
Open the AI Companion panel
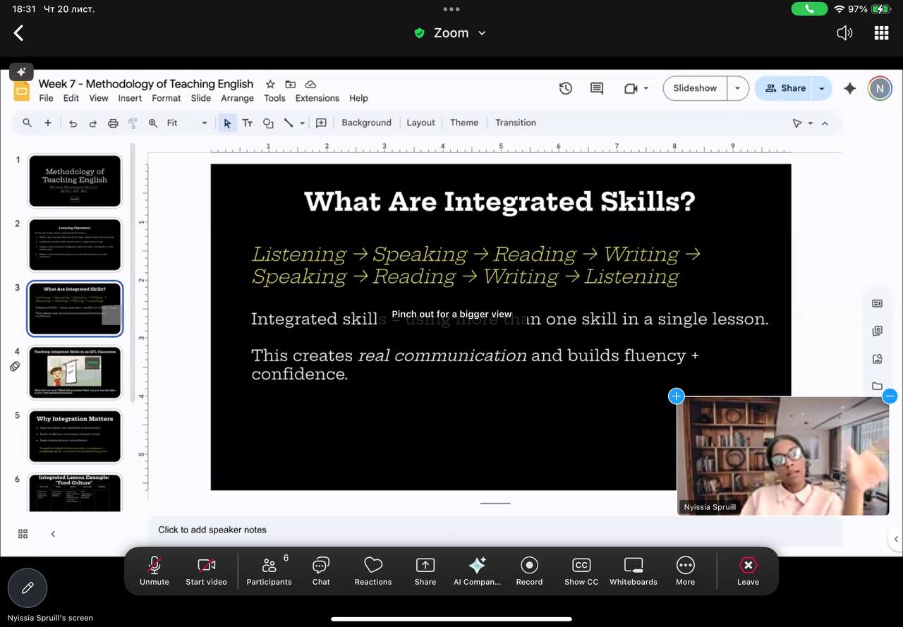477,571
